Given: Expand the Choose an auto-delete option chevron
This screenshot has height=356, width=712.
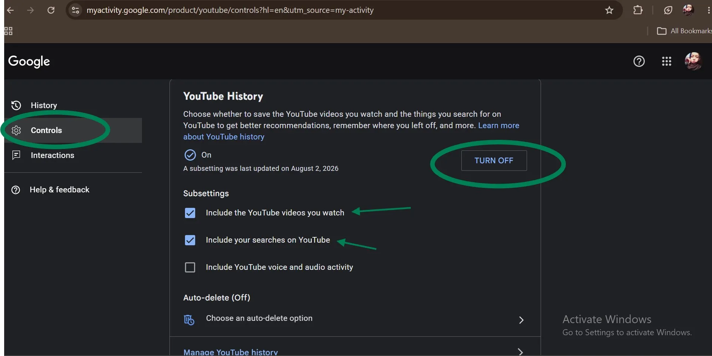Looking at the screenshot, I should (x=521, y=320).
